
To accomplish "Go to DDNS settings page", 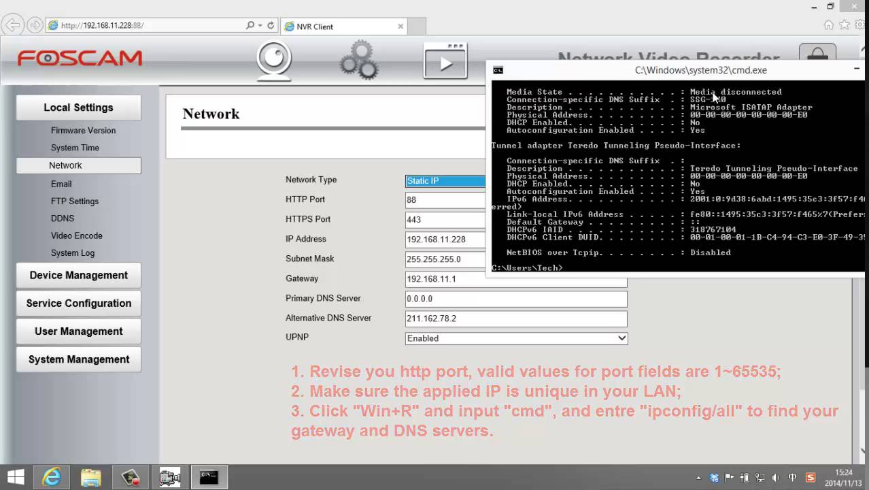I will [x=63, y=218].
